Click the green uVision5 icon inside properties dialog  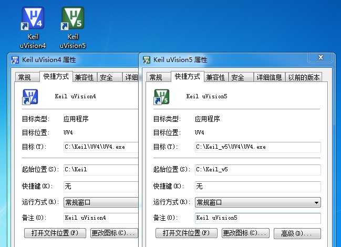click(162, 97)
